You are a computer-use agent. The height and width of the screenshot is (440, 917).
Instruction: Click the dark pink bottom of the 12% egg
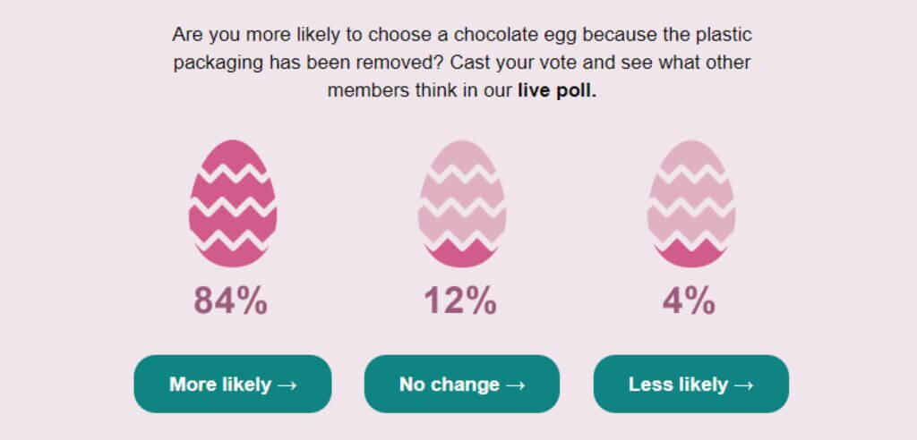(x=462, y=255)
